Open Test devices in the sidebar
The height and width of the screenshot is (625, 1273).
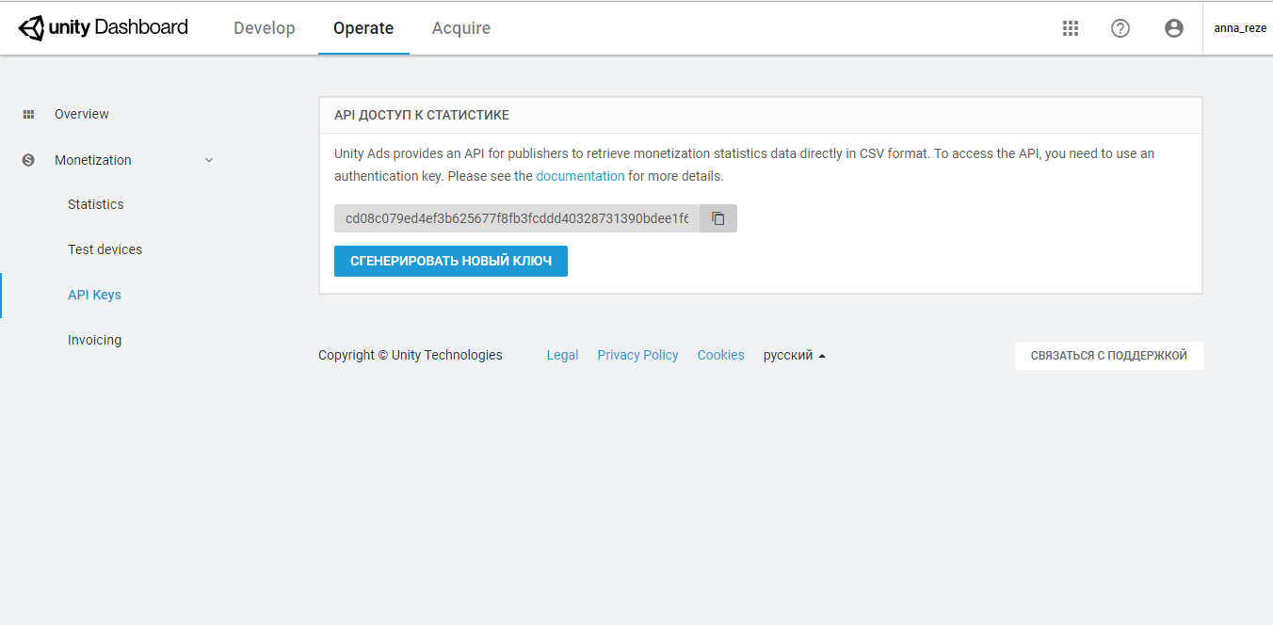pos(105,249)
